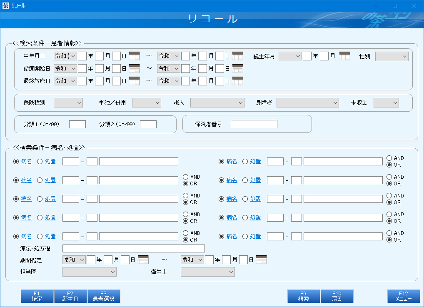Click F2 誕生日 button
Viewport: 424px width, 307px height.
70,297
